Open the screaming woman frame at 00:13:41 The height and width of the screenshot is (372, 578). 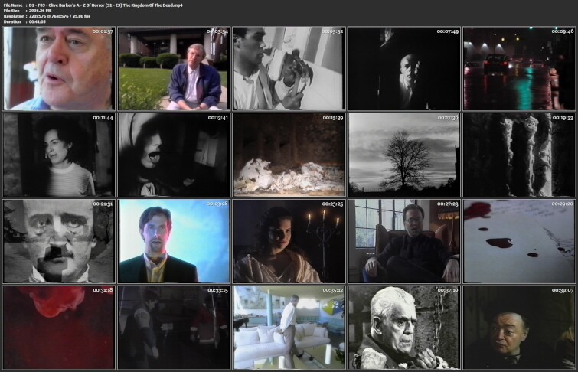(174, 155)
